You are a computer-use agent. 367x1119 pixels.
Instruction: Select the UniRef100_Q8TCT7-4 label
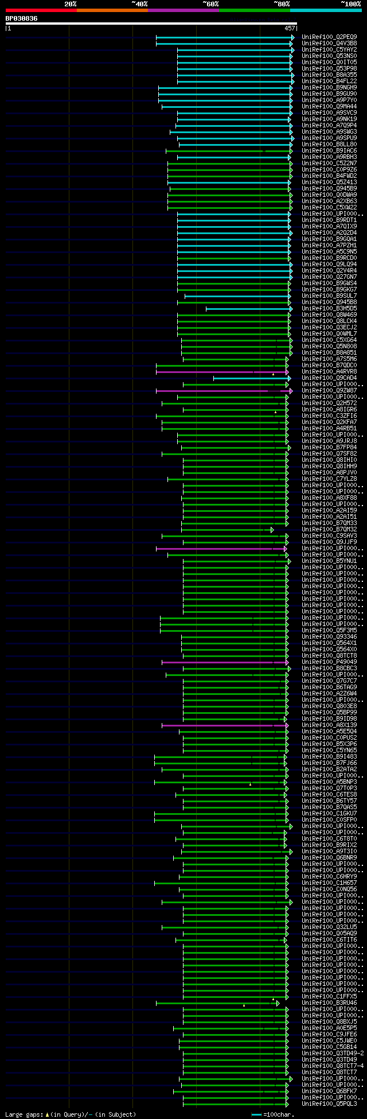pyautogui.click(x=333, y=1066)
